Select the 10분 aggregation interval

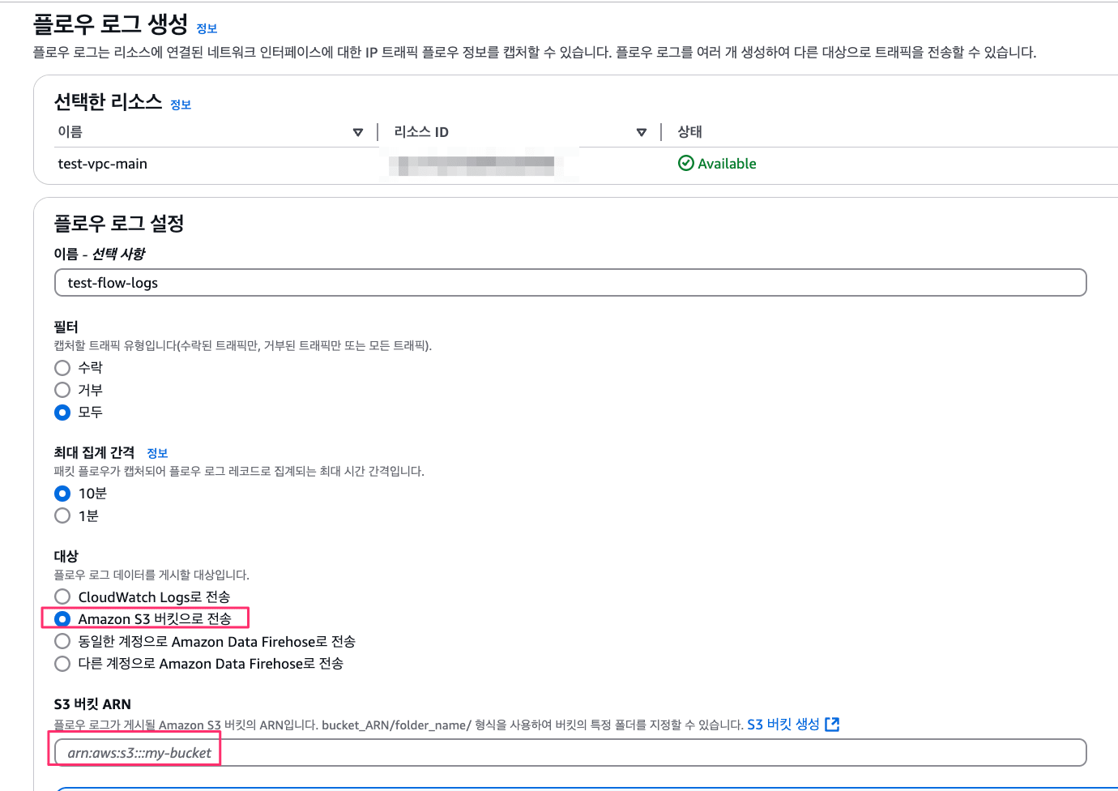click(62, 494)
